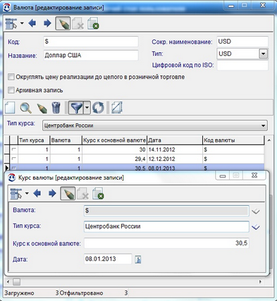Toggle edit pencil in Валюта top toolbar

click(x=63, y=23)
